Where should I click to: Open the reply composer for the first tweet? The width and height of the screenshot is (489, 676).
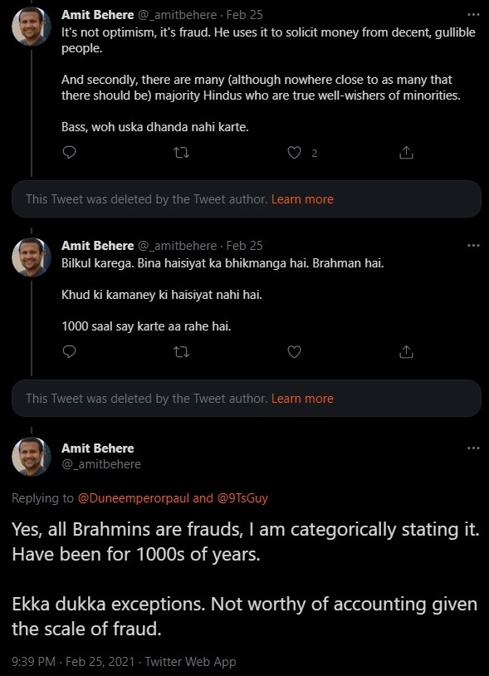click(x=69, y=153)
